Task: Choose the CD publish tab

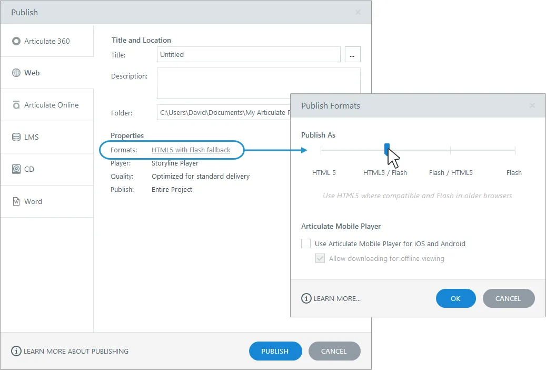Action: pyautogui.click(x=47, y=169)
